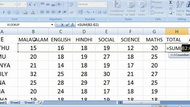Click the ENGLISH header cell
190x107 pixels.
(61, 40)
